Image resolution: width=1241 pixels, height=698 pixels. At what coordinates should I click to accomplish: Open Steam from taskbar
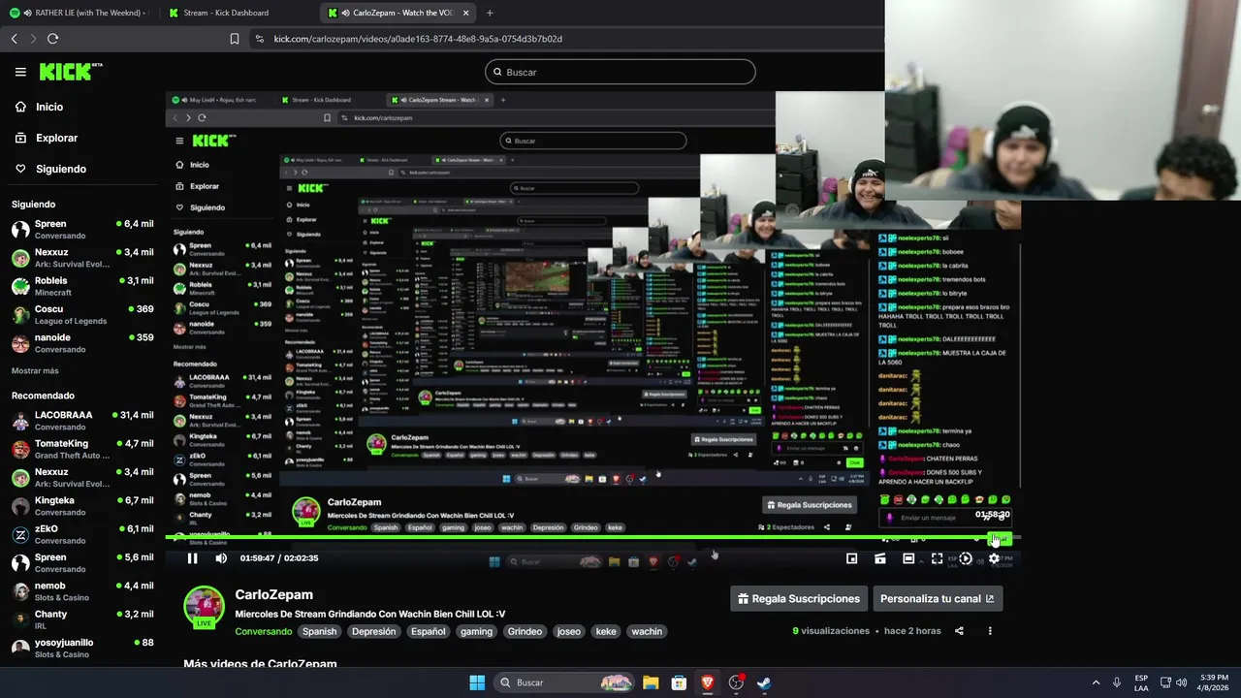click(765, 682)
